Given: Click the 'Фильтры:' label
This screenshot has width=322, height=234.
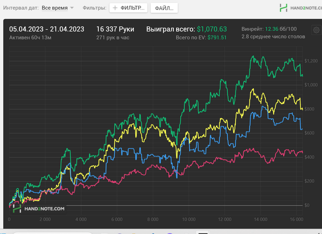Looking at the screenshot, I should coord(94,8).
